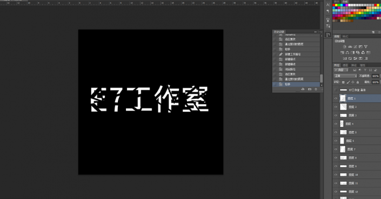381x199 pixels.
Task: Lock transparent pixels of layer
Action: pos(343,82)
